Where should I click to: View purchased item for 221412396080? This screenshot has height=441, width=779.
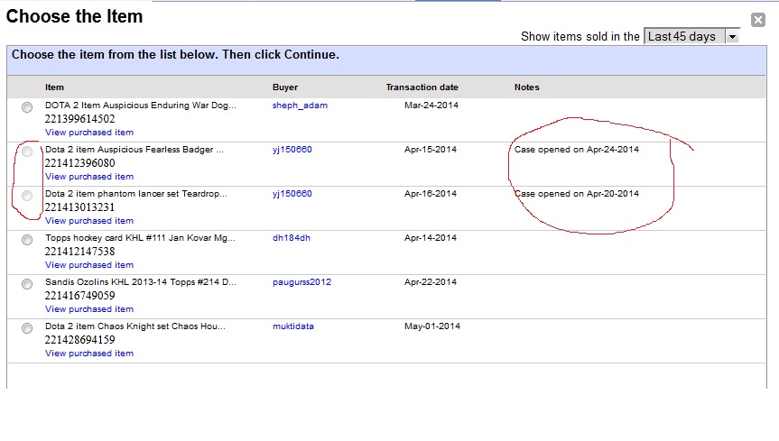coord(89,177)
